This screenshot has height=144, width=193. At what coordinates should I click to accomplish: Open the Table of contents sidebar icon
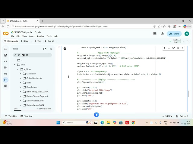click(5, 49)
